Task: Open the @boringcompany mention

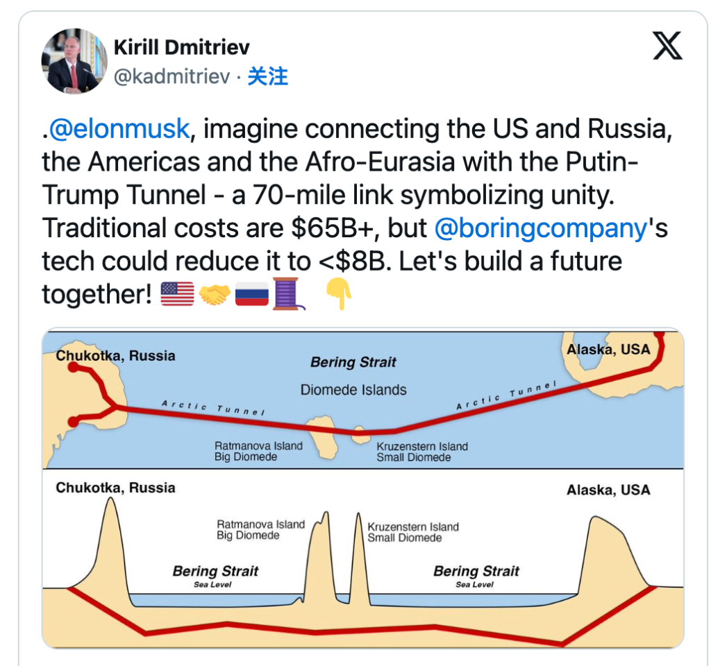Action: point(539,228)
